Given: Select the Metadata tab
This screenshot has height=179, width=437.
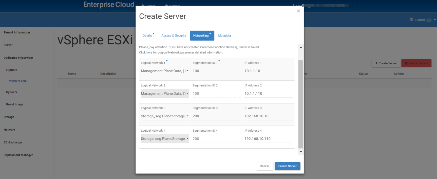Looking at the screenshot, I should click(x=224, y=36).
